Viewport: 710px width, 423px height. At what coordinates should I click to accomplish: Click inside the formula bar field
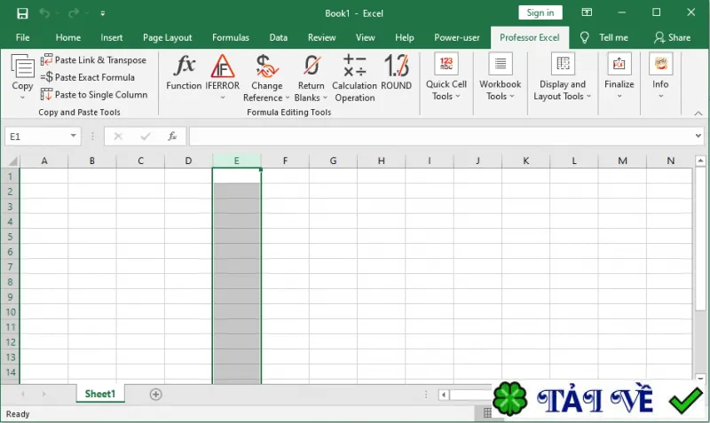442,137
